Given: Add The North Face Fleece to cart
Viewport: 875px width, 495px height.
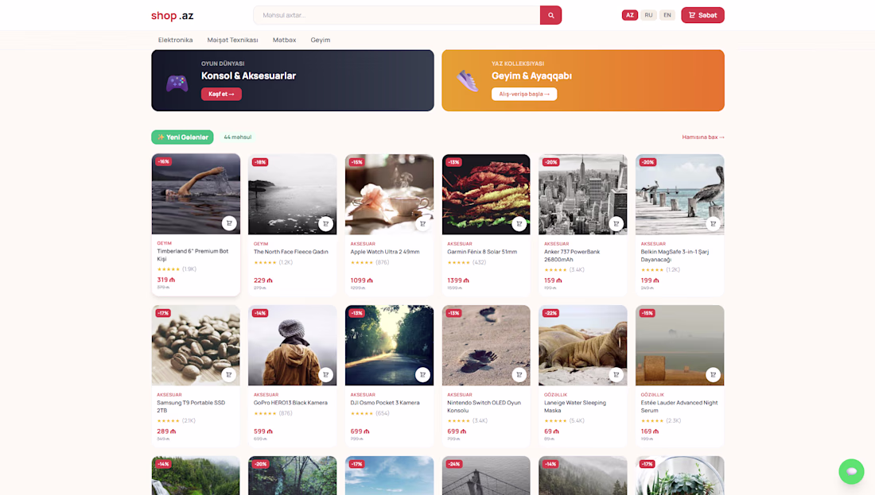Looking at the screenshot, I should 326,223.
